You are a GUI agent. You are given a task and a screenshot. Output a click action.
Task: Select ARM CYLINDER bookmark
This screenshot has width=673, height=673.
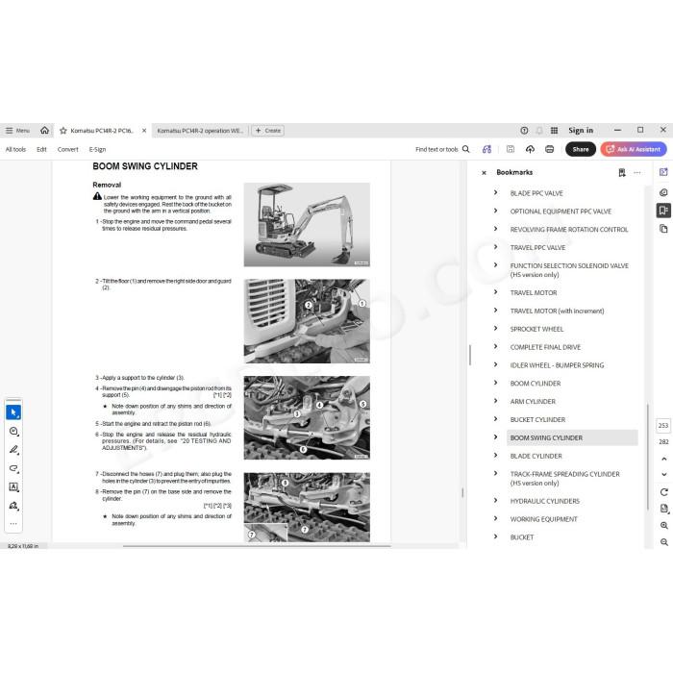533,401
